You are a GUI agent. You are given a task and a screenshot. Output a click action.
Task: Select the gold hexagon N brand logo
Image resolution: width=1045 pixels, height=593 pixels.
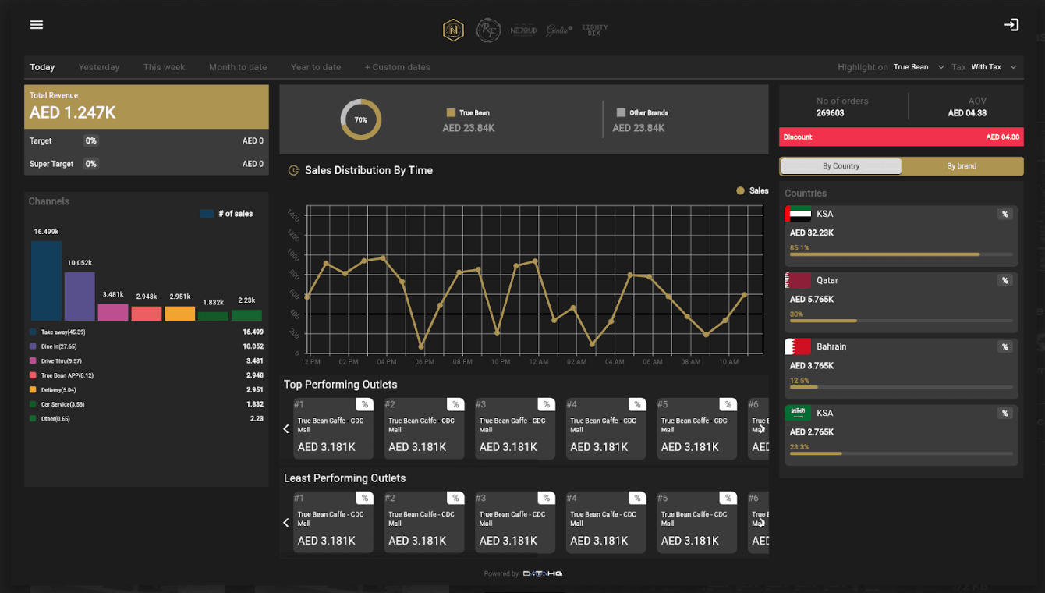click(453, 30)
